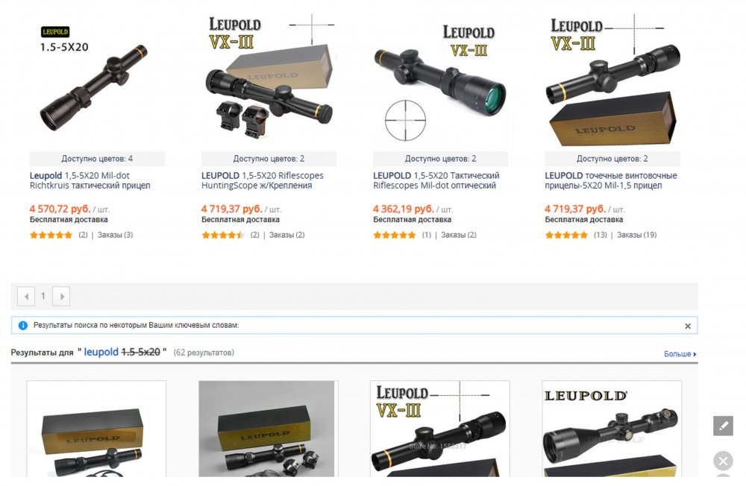This screenshot has height=486, width=746.
Task: Open the pencil edit floating button
Action: click(723, 426)
